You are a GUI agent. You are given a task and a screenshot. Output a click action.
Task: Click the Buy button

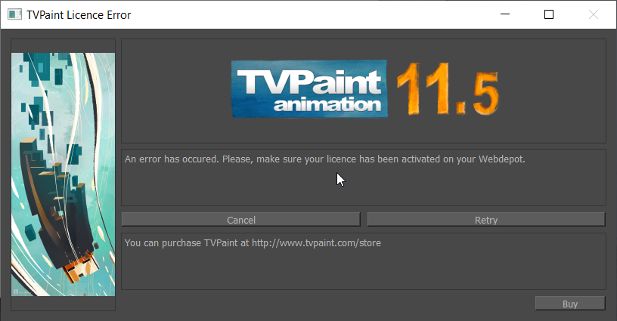point(570,304)
